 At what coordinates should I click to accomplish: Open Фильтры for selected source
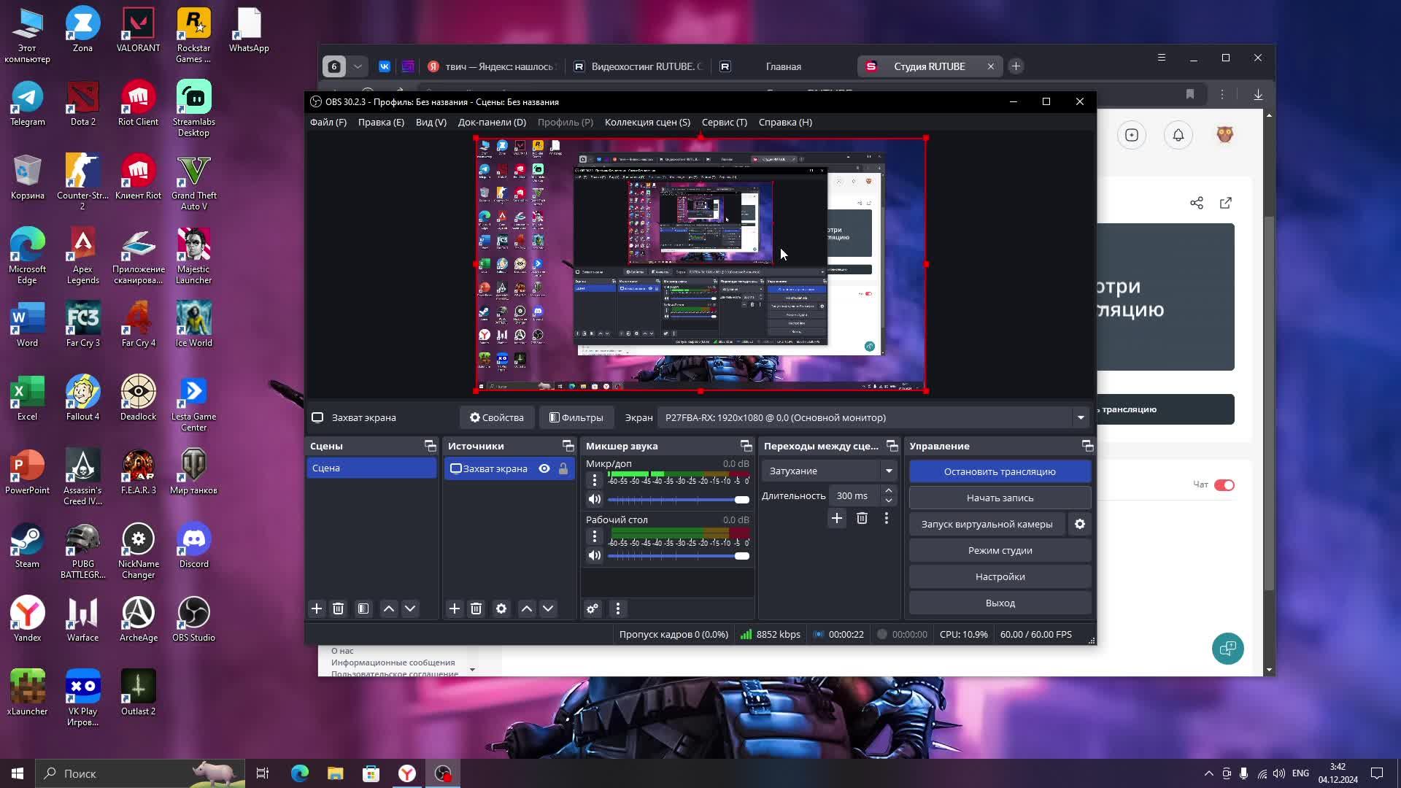pos(576,417)
